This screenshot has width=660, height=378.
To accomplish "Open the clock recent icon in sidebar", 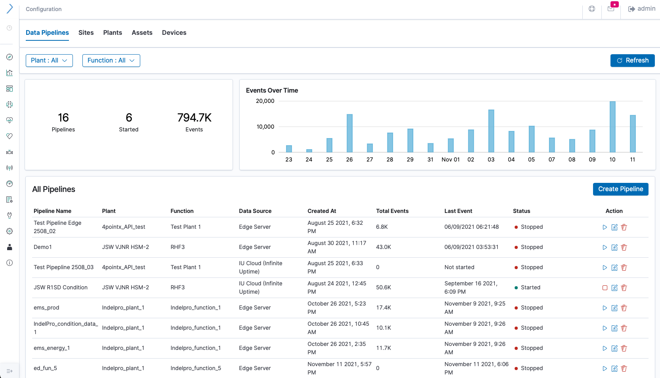I will [x=10, y=28].
